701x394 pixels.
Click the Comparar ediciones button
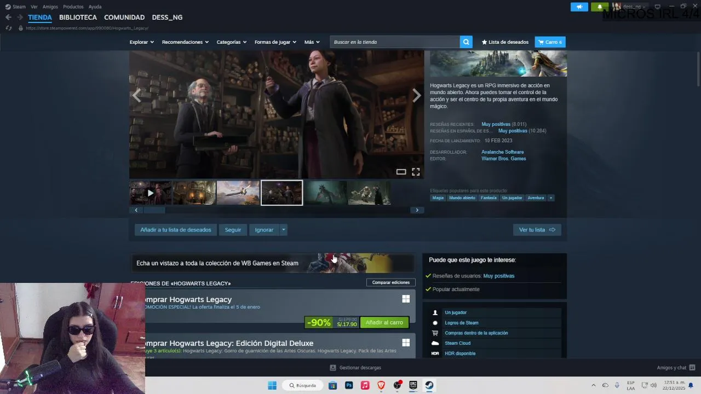tap(391, 282)
